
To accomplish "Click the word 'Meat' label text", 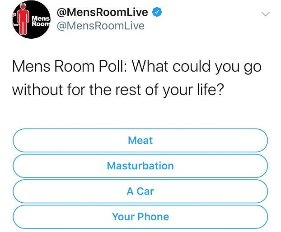I will pos(140,141).
